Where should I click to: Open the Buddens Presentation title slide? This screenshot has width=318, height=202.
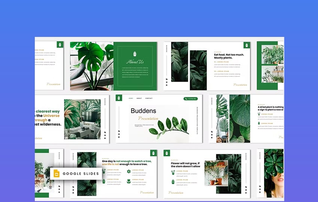159,119
